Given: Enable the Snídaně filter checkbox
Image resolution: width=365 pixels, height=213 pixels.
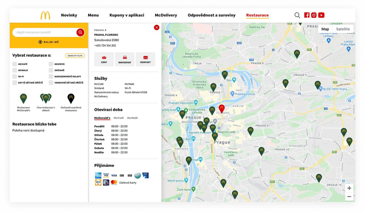Looking at the screenshot, I should (51, 70).
